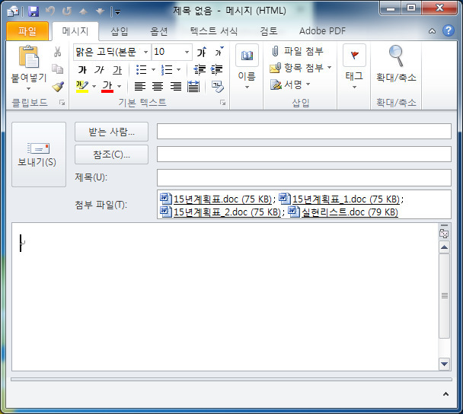
Task: Switch to the Adobe PDF tab
Action: point(322,31)
